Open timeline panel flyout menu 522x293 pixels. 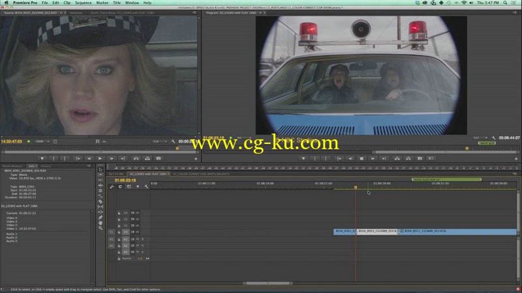(x=515, y=174)
